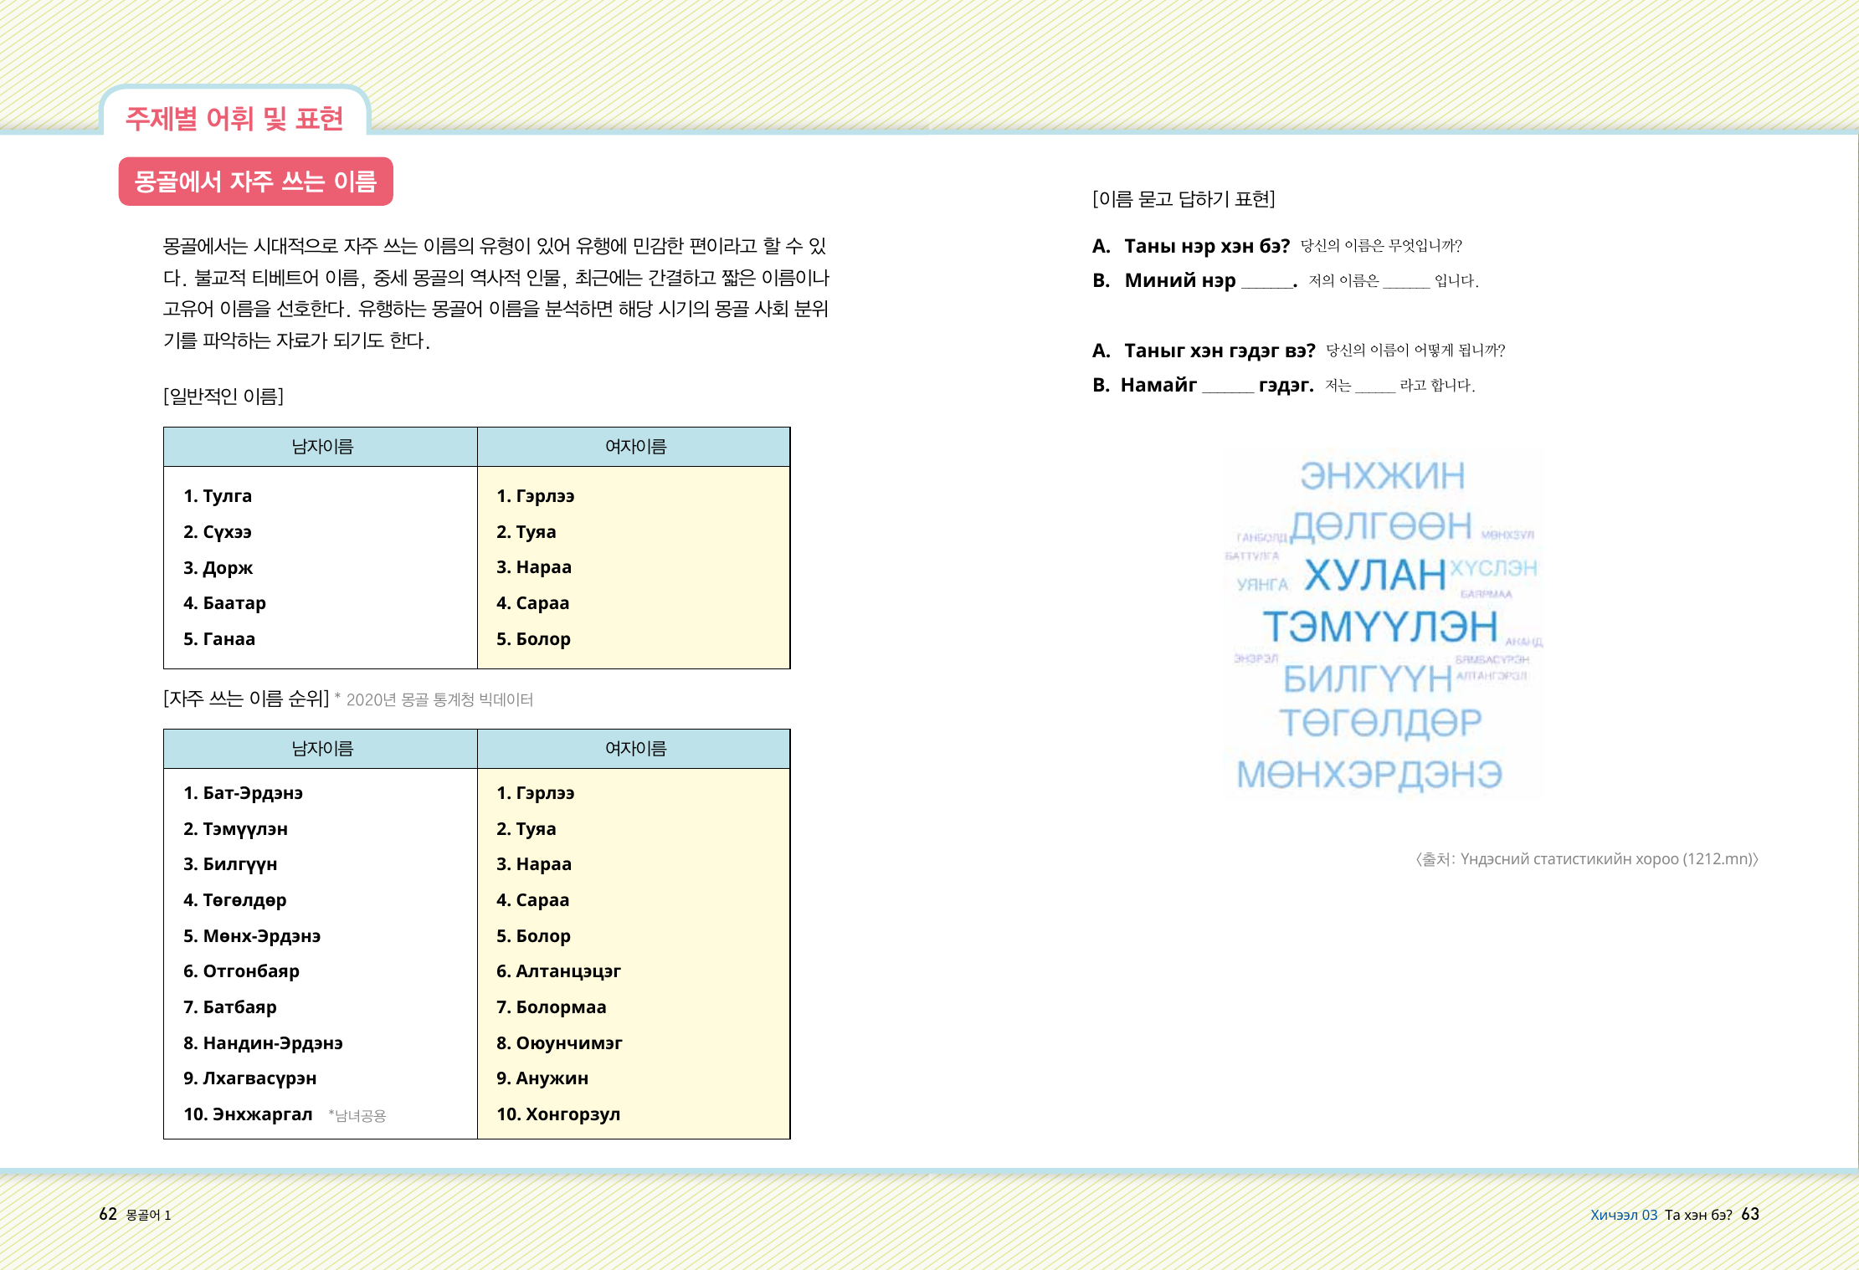The width and height of the screenshot is (1859, 1270).
Task: Click 'Энхжаргал' entry marked 남녀공용
Action: coord(262,1114)
